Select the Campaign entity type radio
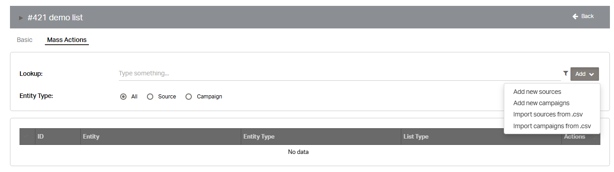614x172 pixels. point(189,97)
